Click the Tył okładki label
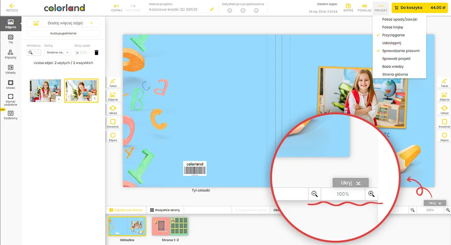Screen dimensions: 451x245 click(x=201, y=190)
